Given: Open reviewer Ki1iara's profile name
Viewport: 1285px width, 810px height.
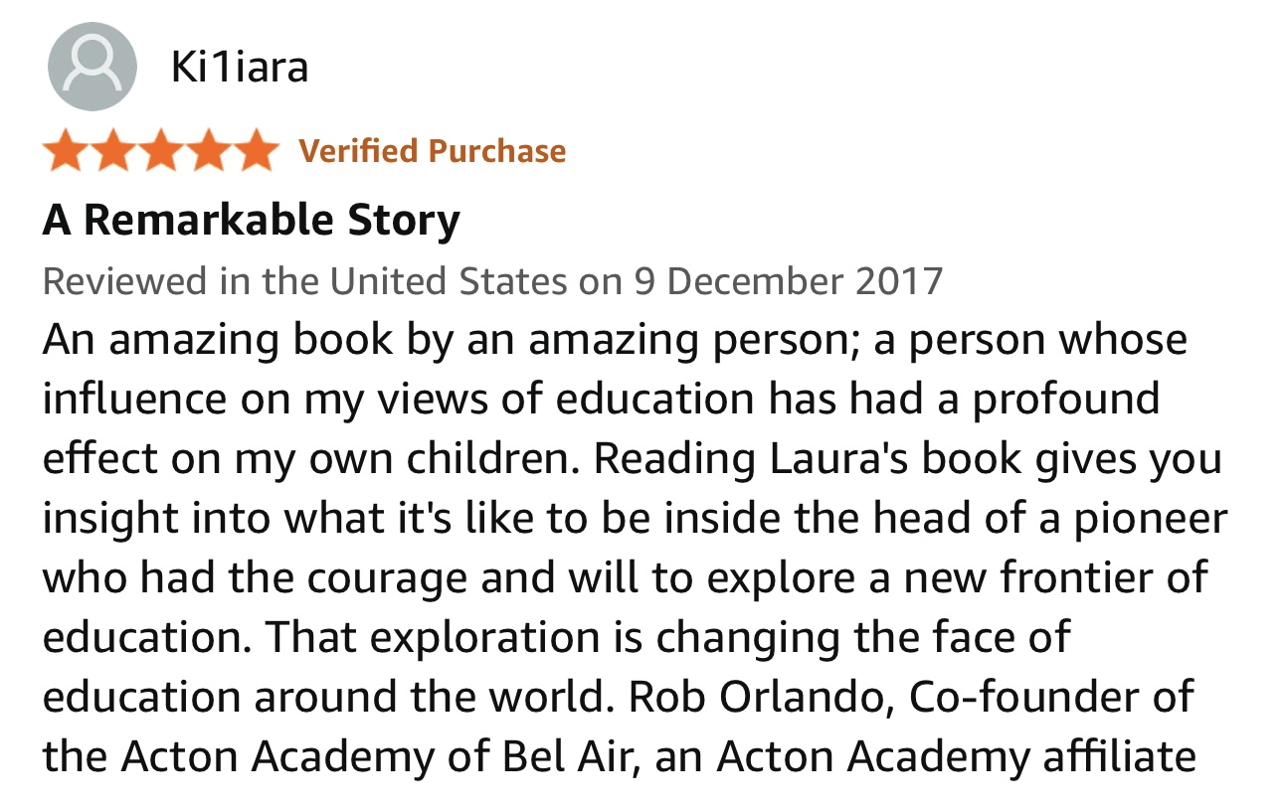Looking at the screenshot, I should [x=240, y=67].
